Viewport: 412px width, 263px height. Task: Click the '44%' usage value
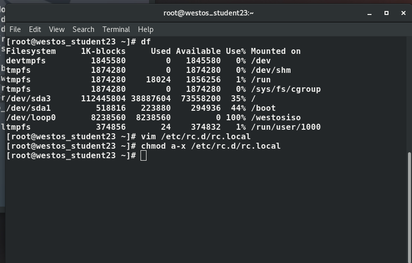coord(238,108)
